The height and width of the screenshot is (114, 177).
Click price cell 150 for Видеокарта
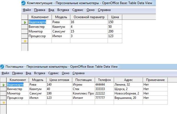(115, 22)
